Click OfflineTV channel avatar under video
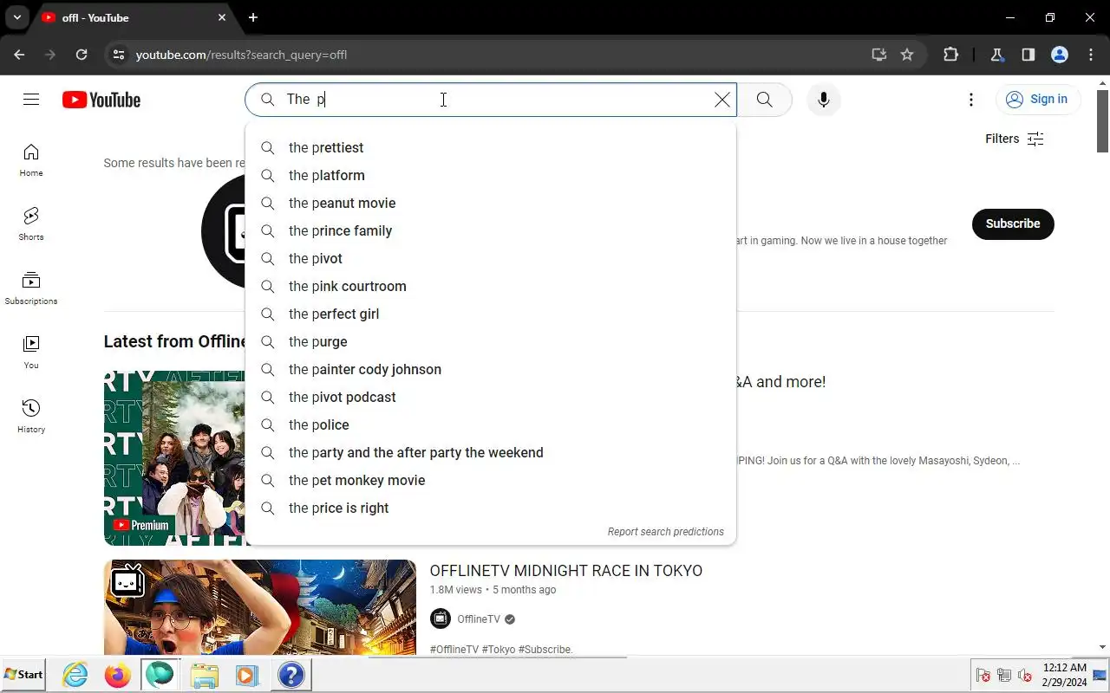This screenshot has width=1110, height=693. click(441, 619)
